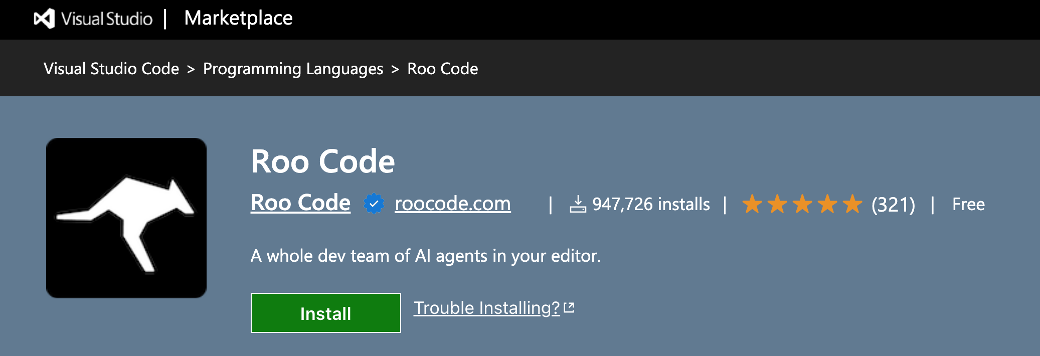The height and width of the screenshot is (356, 1040).
Task: Click the fifth rating star
Action: point(852,204)
